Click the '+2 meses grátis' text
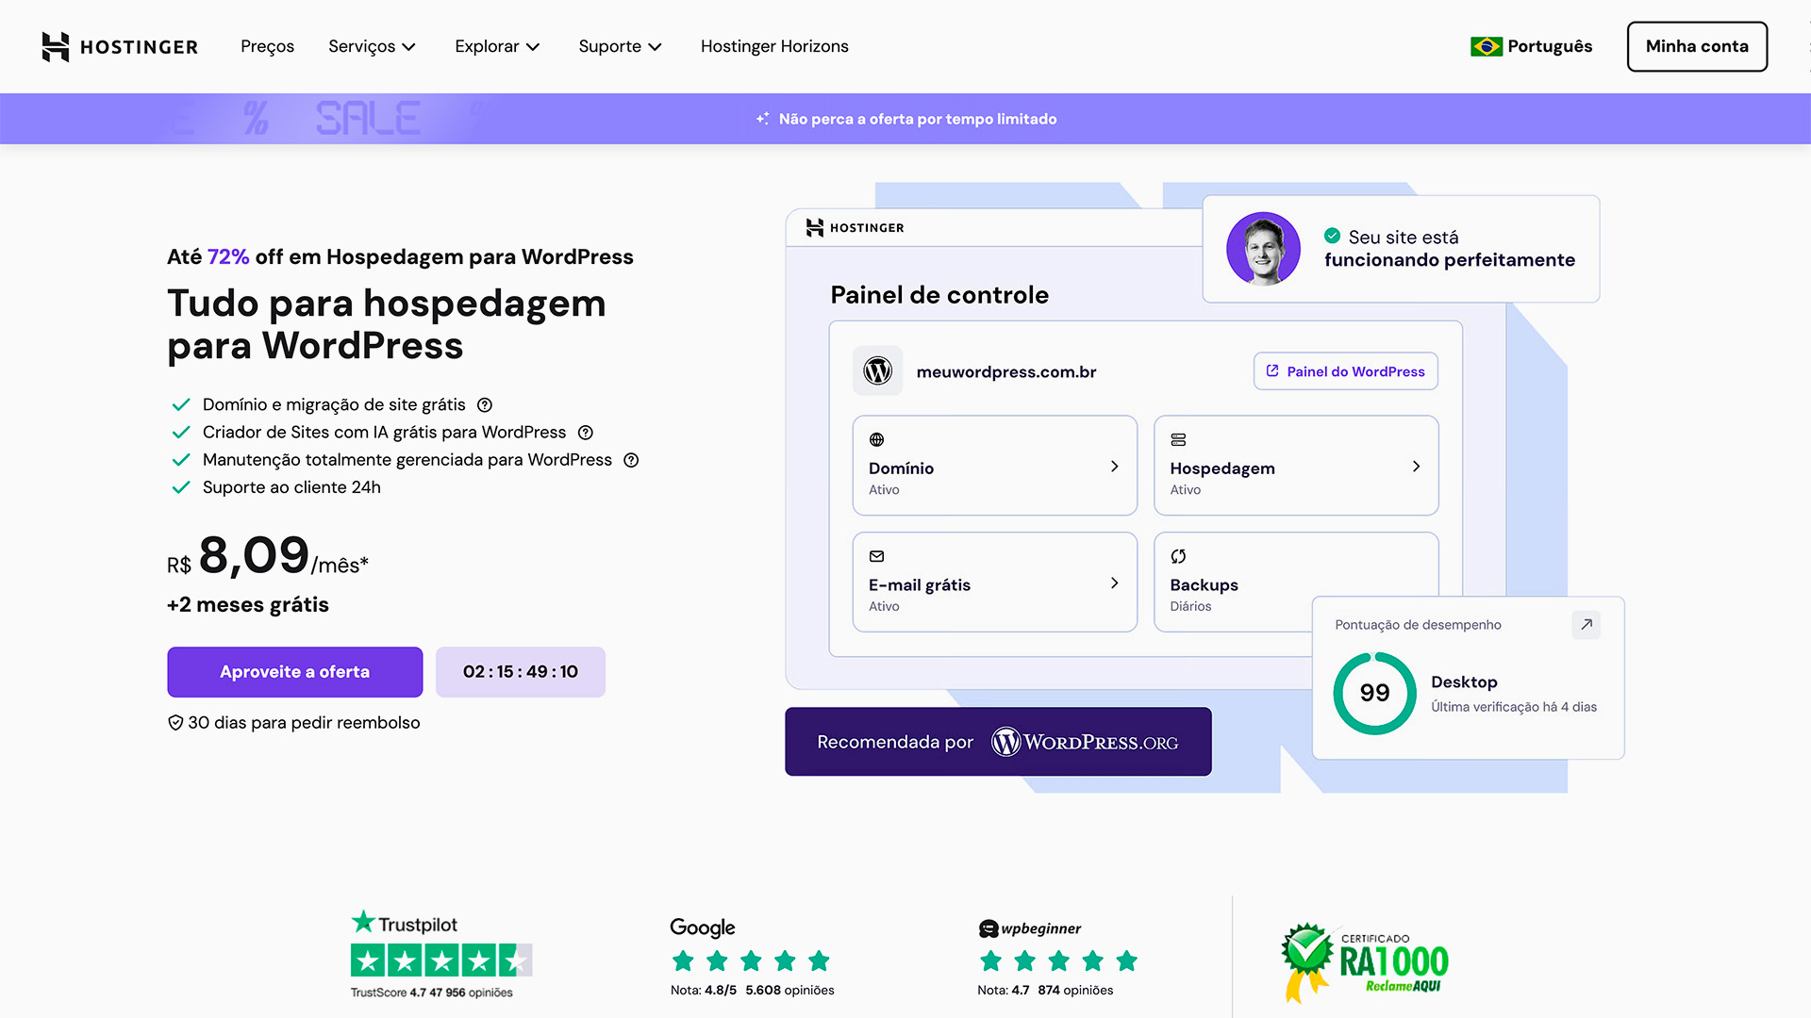Viewport: 1811px width, 1018px height. point(248,605)
